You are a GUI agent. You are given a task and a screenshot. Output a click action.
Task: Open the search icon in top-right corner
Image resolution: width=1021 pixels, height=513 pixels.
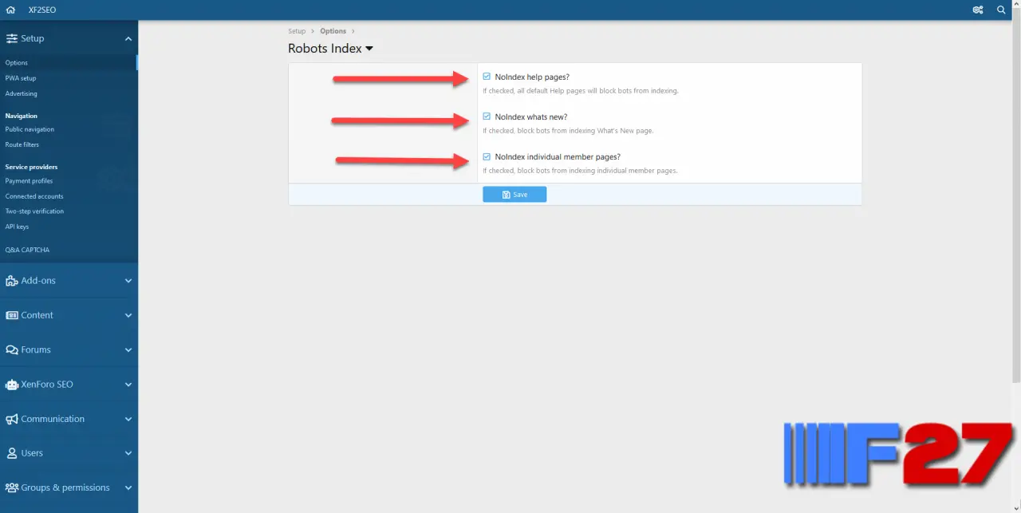click(x=1001, y=10)
